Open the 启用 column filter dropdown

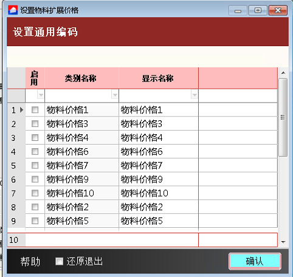(x=41, y=95)
